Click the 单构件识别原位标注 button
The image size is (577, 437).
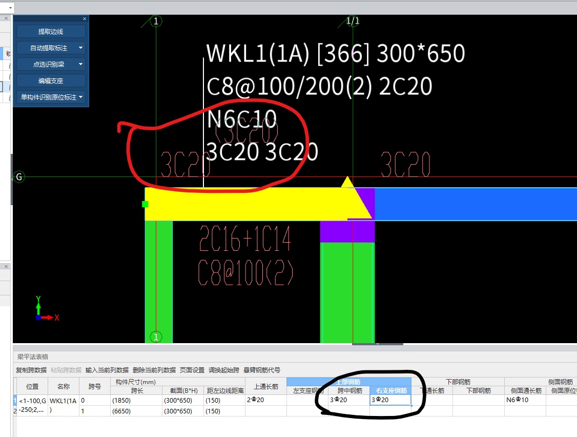coord(49,97)
